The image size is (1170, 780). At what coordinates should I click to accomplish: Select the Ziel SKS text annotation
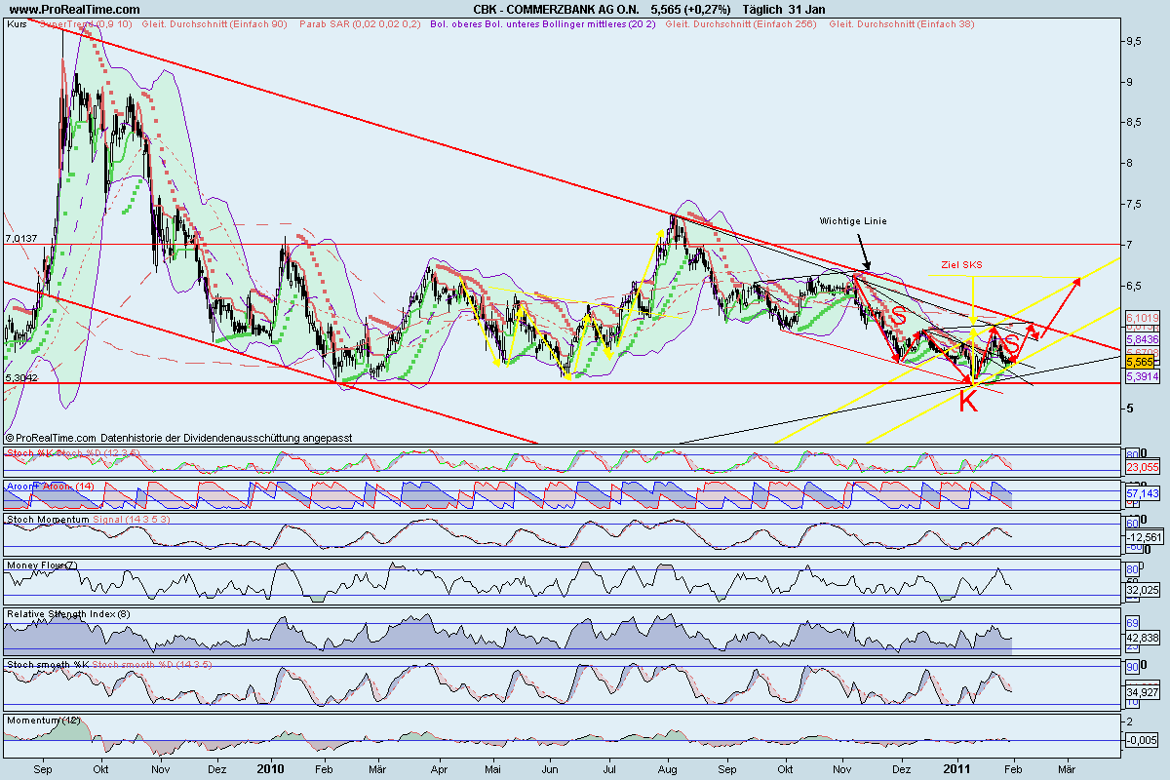[x=961, y=264]
